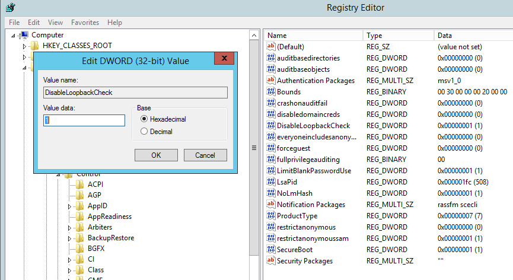This screenshot has width=513, height=280.
Task: Confirm the DWORD edit with OK
Action: pos(156,155)
